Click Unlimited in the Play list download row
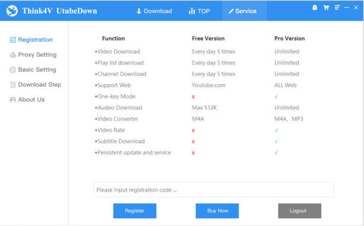The image size is (364, 226). (x=287, y=63)
